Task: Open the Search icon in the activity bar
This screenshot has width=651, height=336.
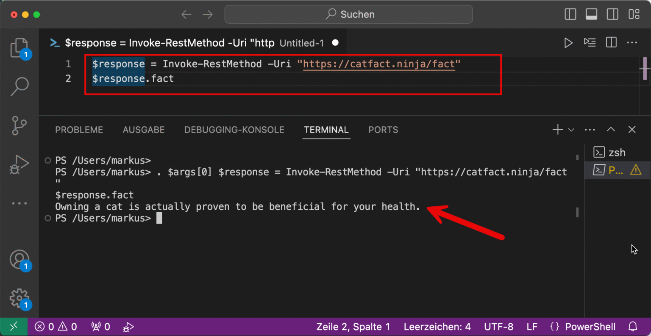Action: click(x=19, y=86)
